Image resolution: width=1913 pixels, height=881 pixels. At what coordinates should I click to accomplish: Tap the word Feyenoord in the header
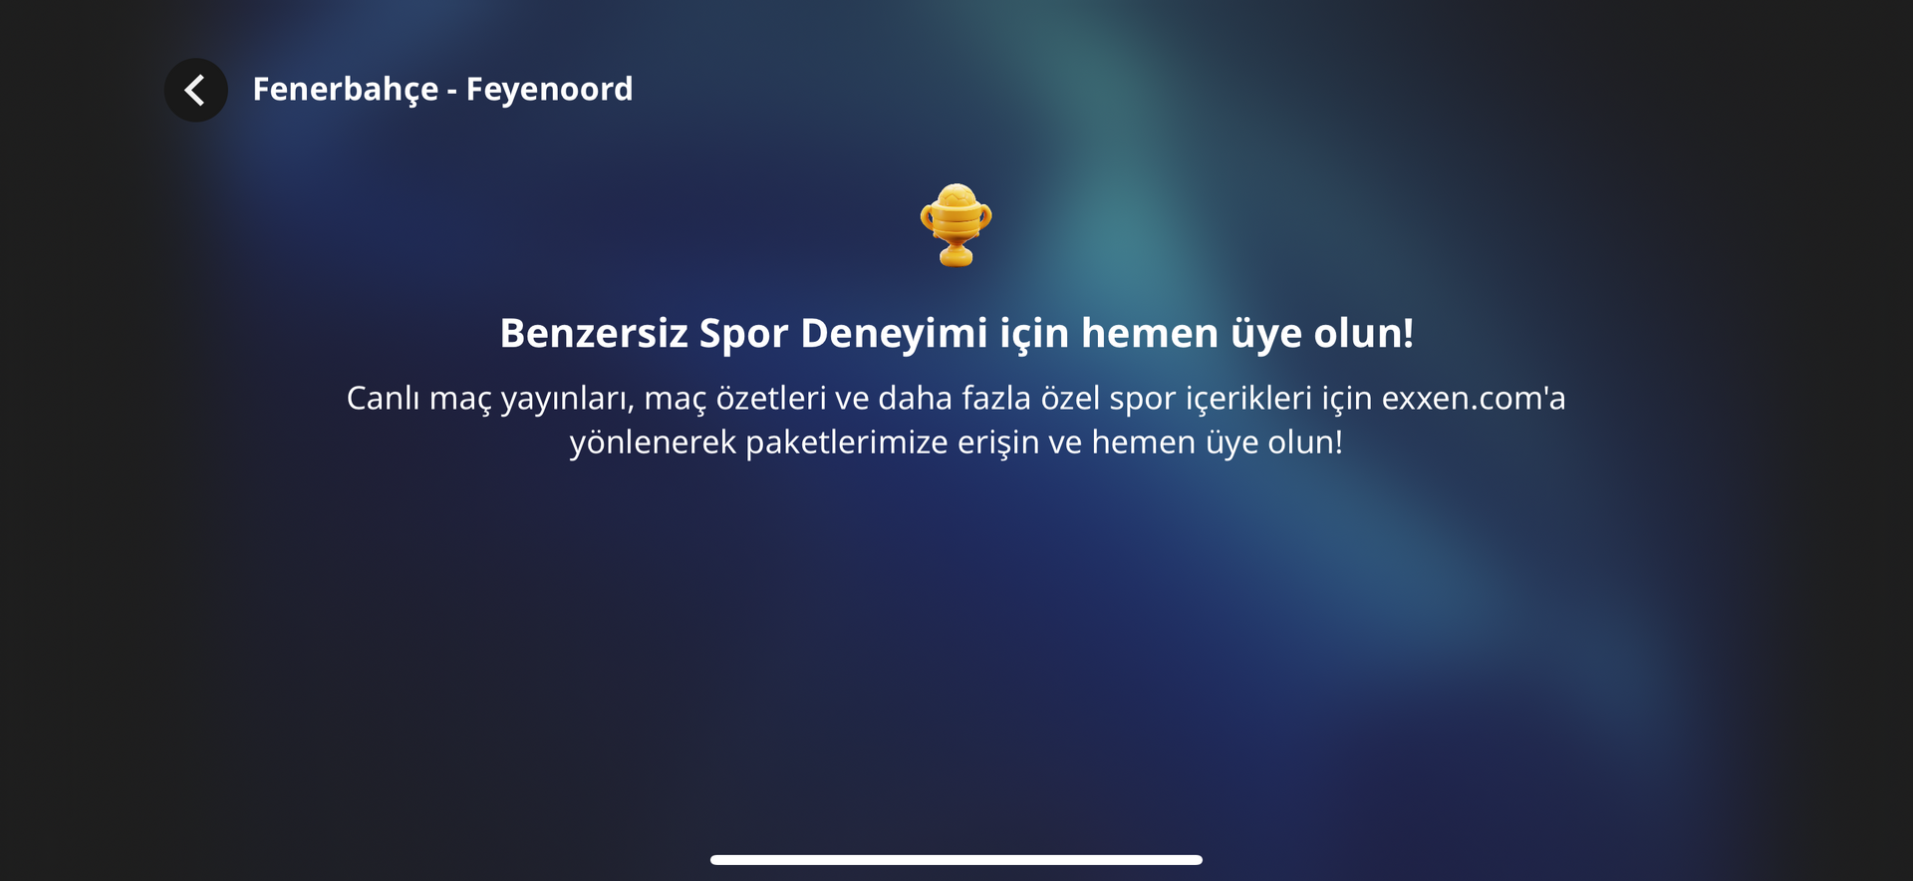(x=549, y=89)
